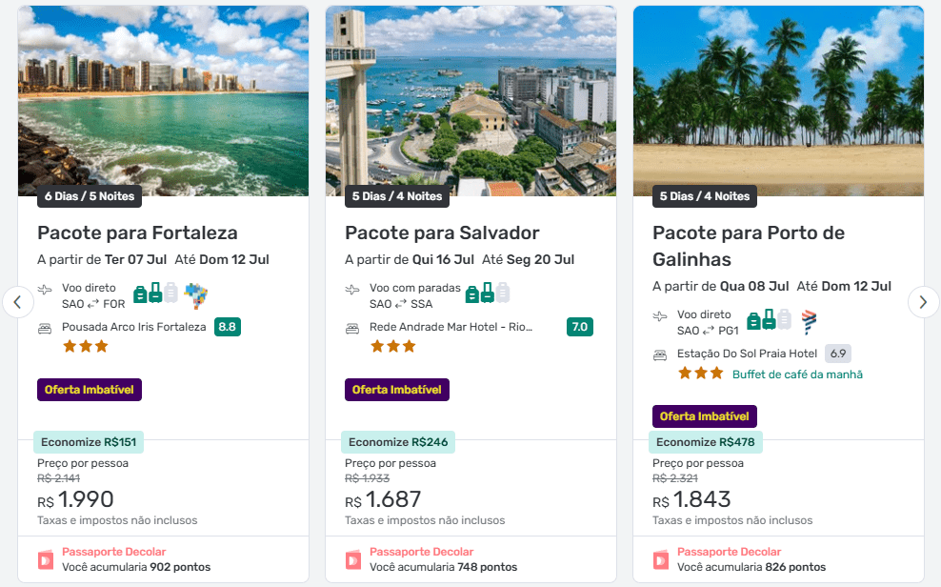Click the luggage icons on Salvador package
This screenshot has height=587, width=941.
[488, 293]
